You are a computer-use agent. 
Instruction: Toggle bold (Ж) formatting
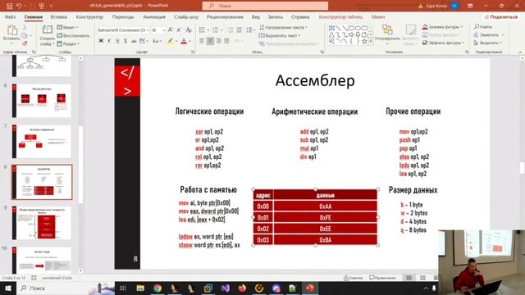(101, 41)
